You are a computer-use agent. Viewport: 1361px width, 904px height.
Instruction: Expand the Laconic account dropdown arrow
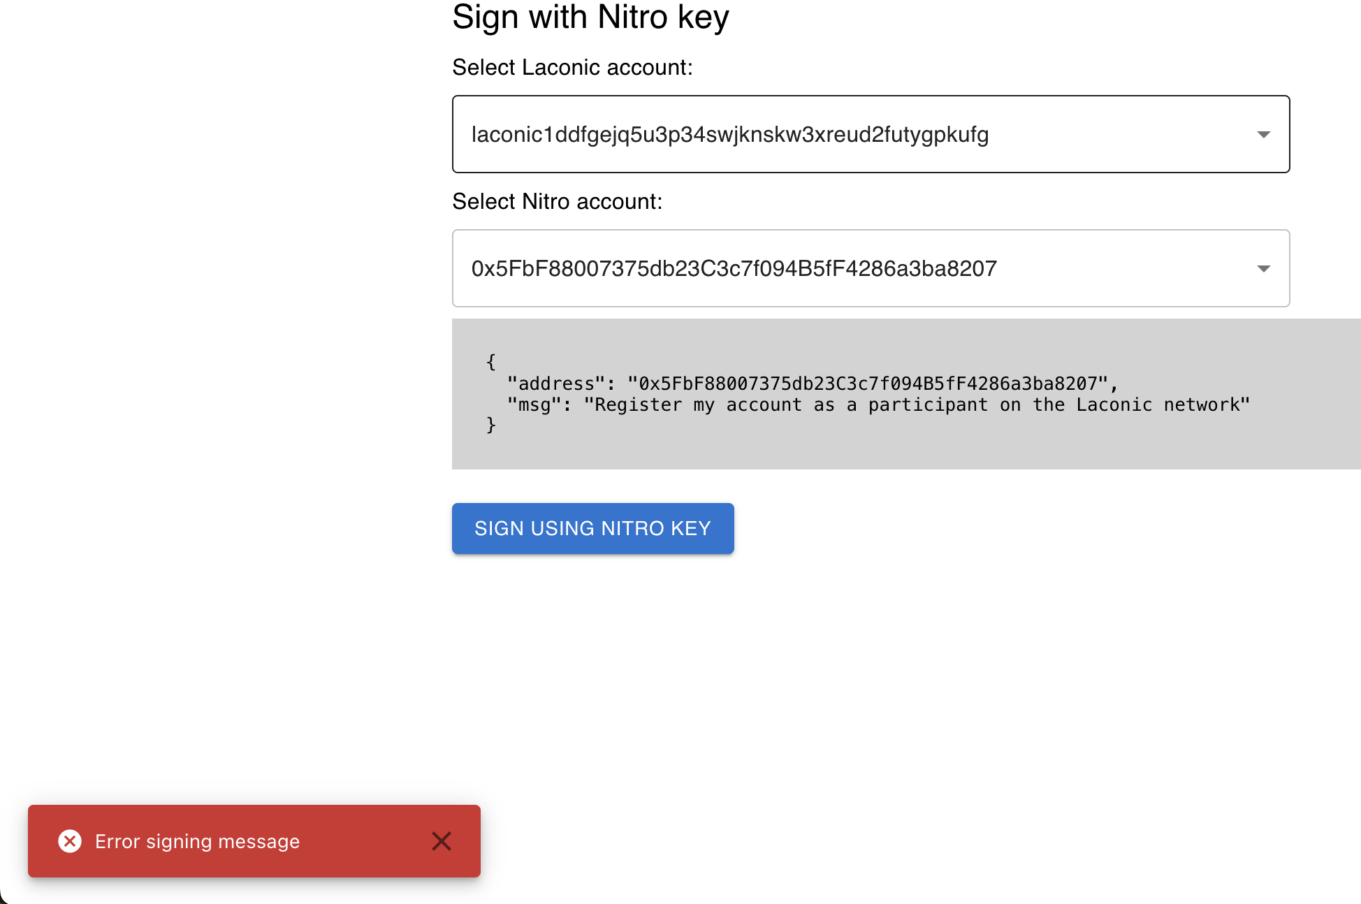coord(1263,134)
